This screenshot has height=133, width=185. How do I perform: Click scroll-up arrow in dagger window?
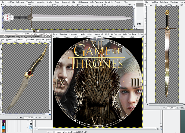tap(50, 45)
